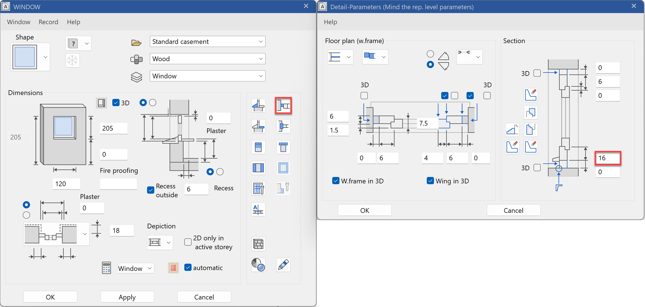Click the calculator icon beside Window dropdown

tap(106, 268)
